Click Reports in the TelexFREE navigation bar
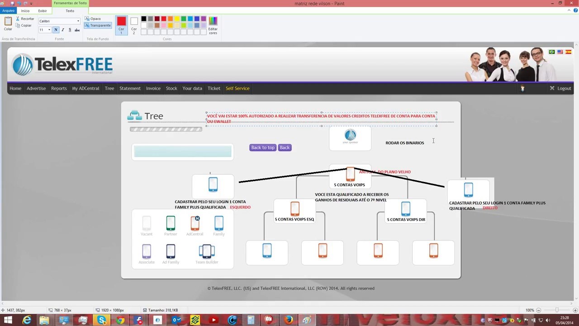Image resolution: width=579 pixels, height=326 pixels. coord(59,88)
